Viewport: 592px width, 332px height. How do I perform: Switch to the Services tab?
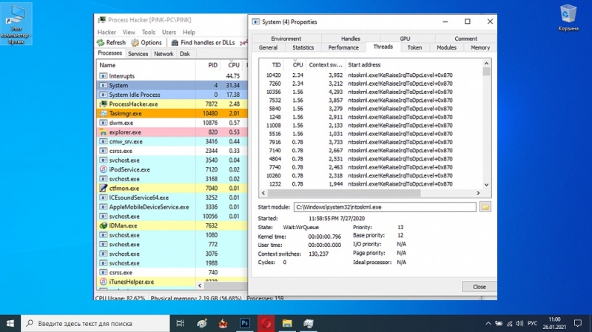point(138,54)
